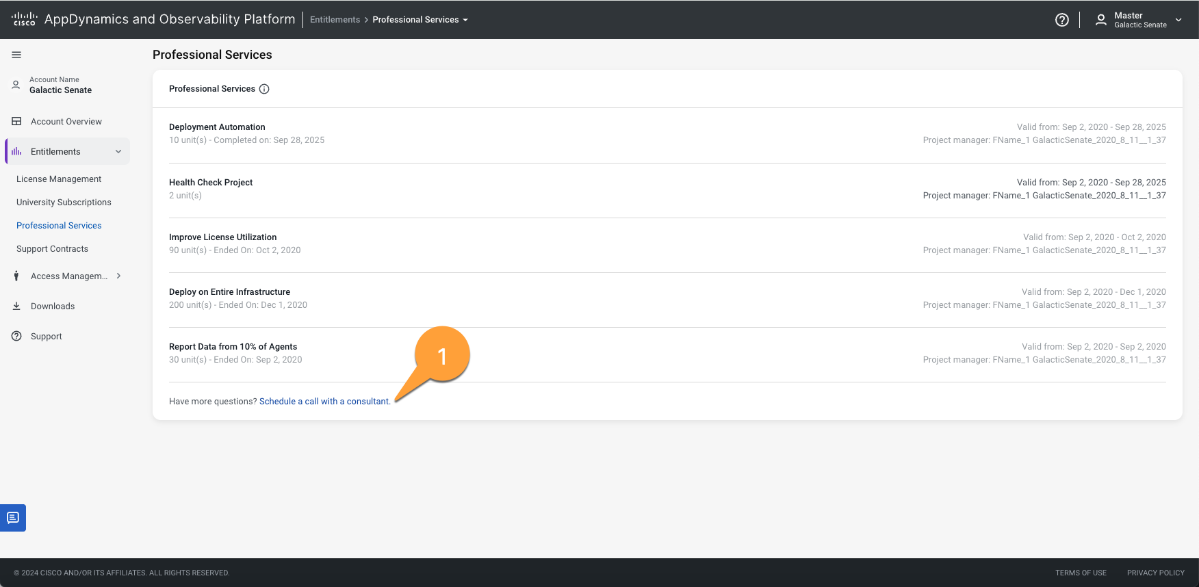Click the Account Name person icon
Screen dimensions: 1199x587
tap(16, 85)
